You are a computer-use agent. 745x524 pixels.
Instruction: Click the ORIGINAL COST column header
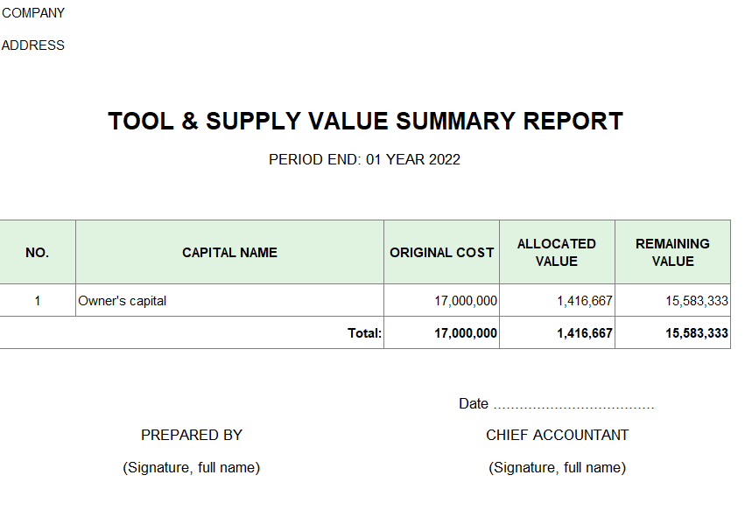coord(441,253)
